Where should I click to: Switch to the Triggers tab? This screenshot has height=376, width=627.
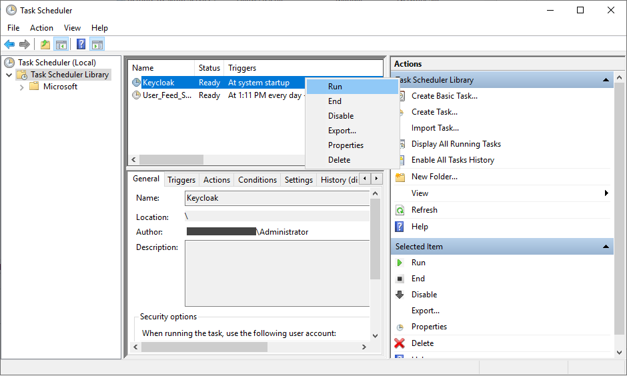pos(181,180)
